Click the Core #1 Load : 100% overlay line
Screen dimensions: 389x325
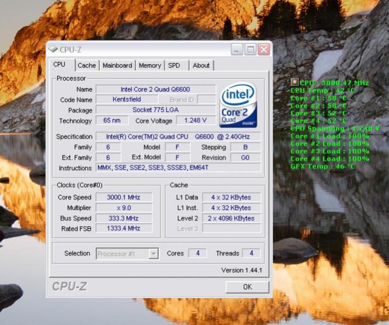(330, 136)
